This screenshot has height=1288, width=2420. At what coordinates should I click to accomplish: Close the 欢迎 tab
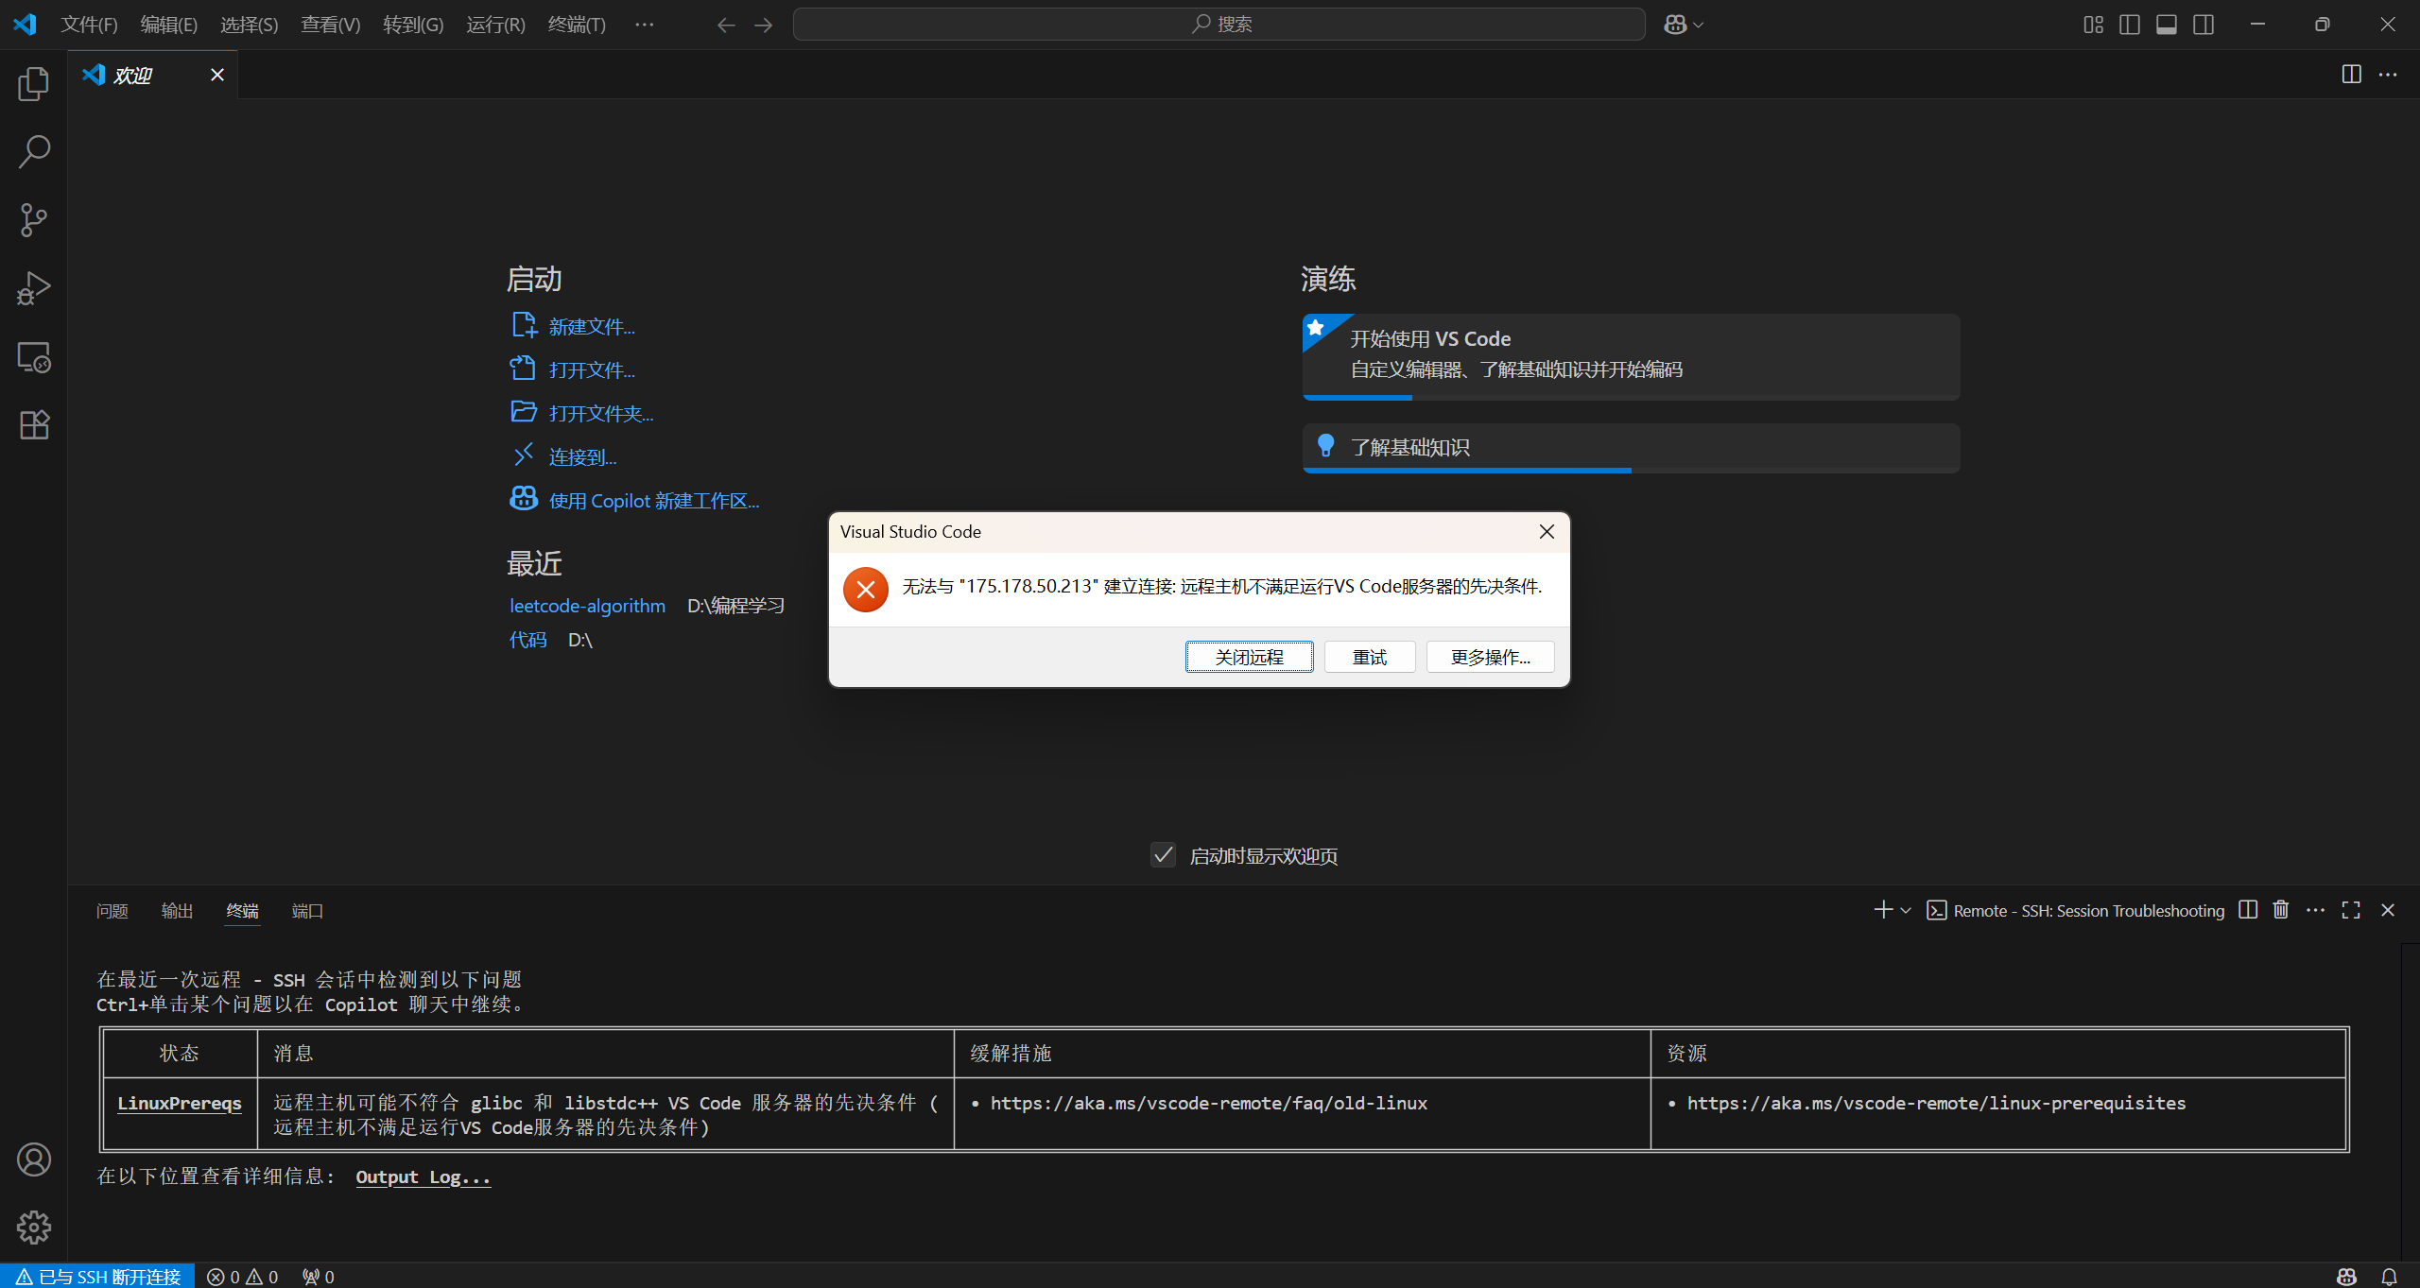pyautogui.click(x=217, y=75)
